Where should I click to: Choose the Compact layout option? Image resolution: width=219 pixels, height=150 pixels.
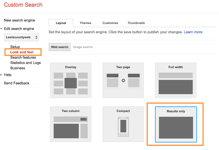(123, 124)
